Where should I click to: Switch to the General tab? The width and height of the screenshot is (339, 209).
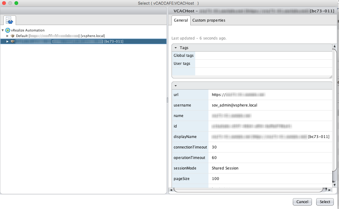[181, 20]
